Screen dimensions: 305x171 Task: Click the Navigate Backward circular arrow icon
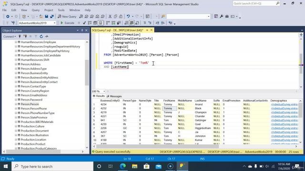pyautogui.click(x=8, y=17)
